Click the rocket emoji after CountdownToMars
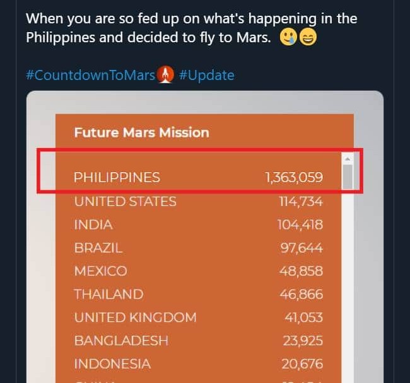 click(165, 75)
